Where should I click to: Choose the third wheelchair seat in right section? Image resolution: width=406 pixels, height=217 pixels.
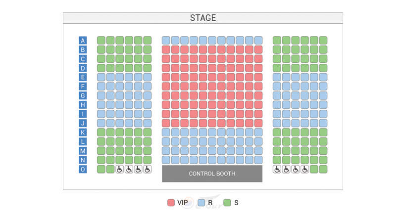296,170
